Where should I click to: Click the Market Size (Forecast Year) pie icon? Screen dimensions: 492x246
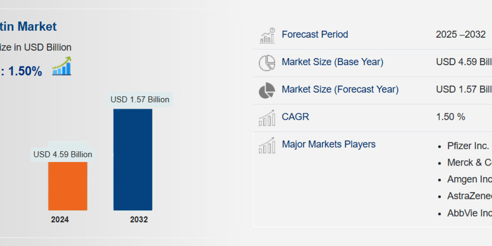click(x=267, y=90)
